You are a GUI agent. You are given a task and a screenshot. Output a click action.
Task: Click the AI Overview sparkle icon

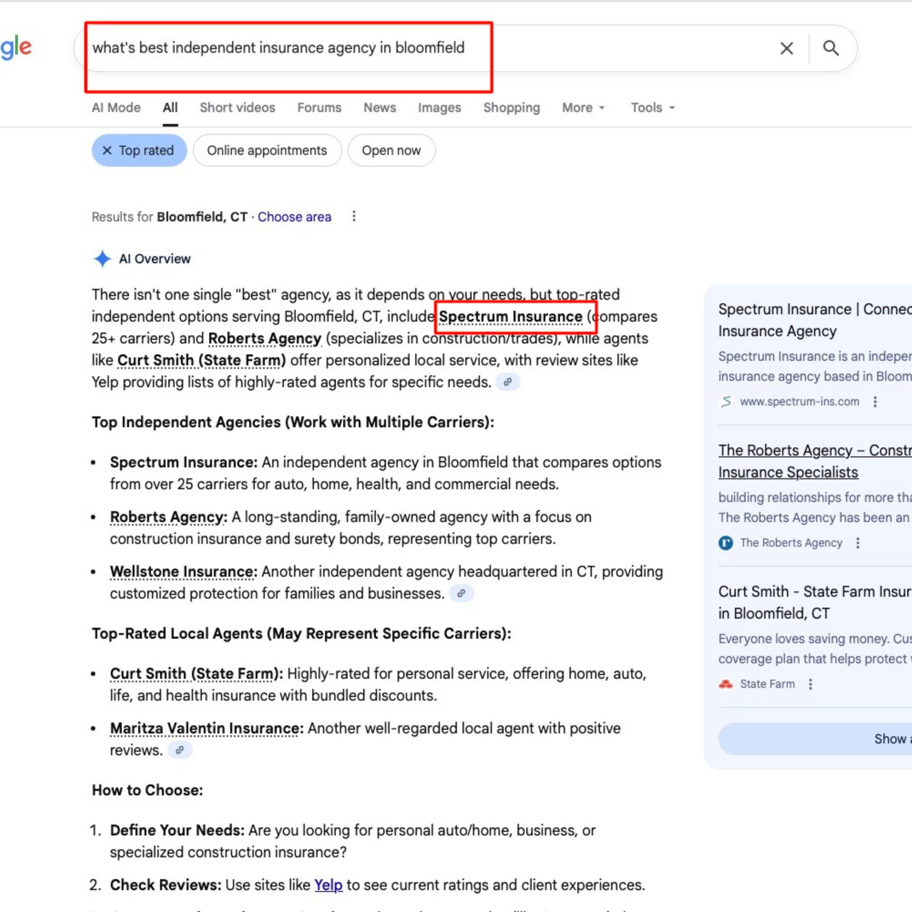tap(102, 259)
